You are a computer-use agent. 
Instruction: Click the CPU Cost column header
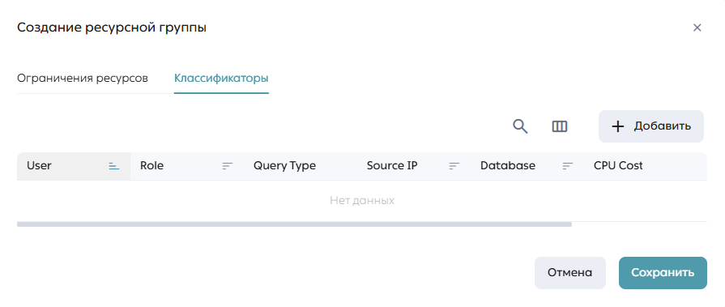tap(646, 166)
